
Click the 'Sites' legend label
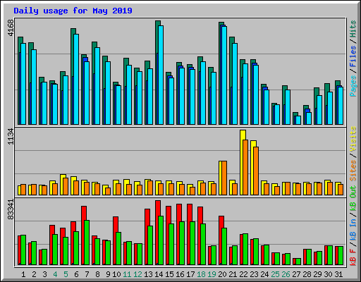[353, 171]
